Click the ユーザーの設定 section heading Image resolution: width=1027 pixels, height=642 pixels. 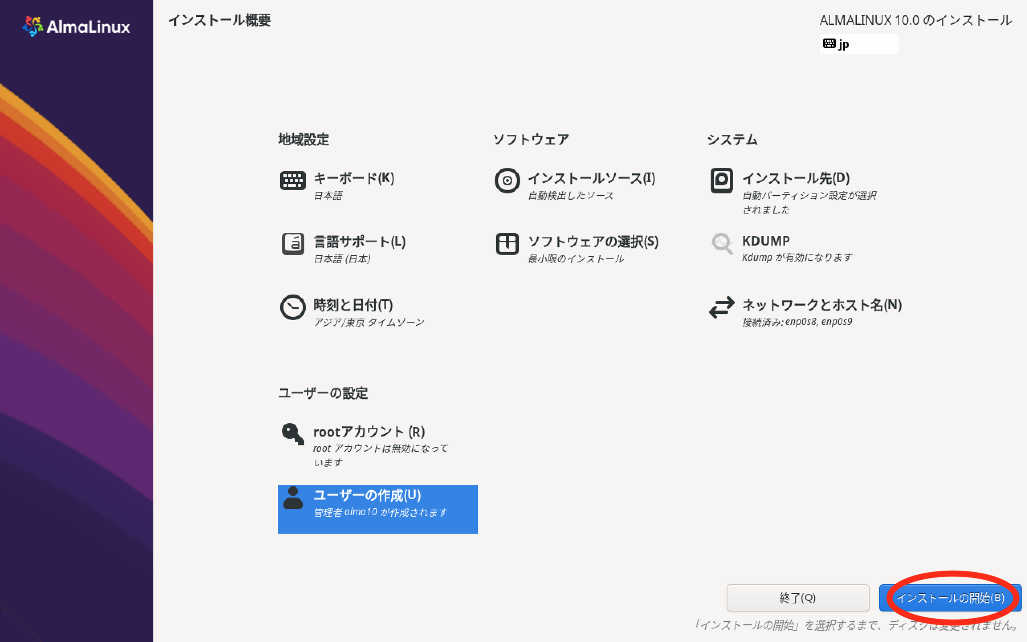click(x=323, y=393)
